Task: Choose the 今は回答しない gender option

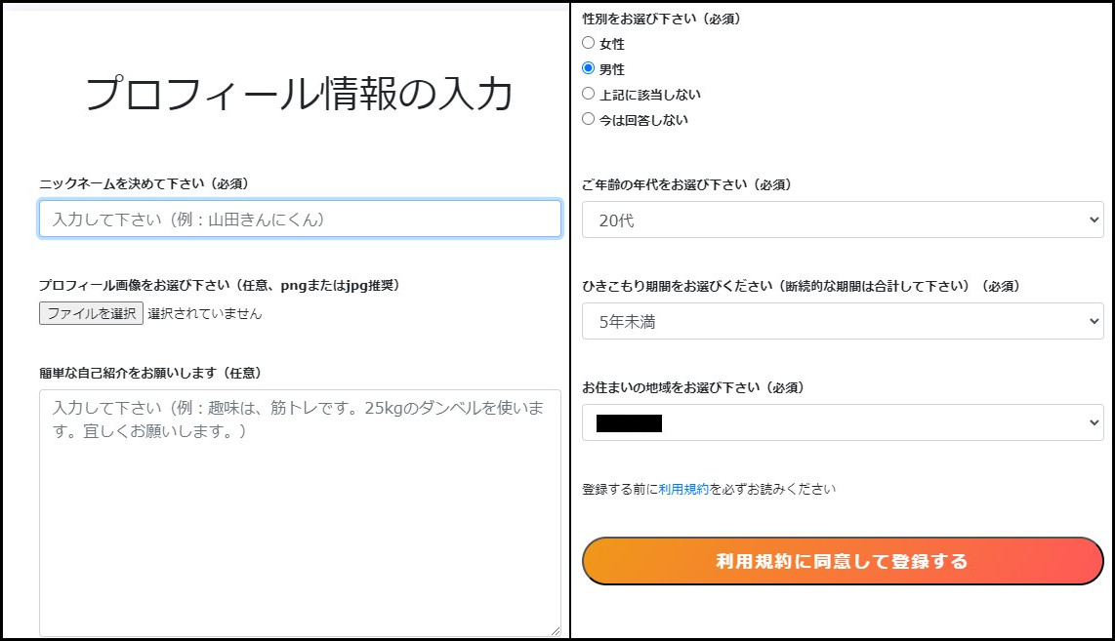Action: point(588,119)
